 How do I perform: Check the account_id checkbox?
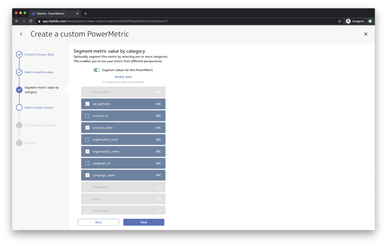[x=87, y=116]
